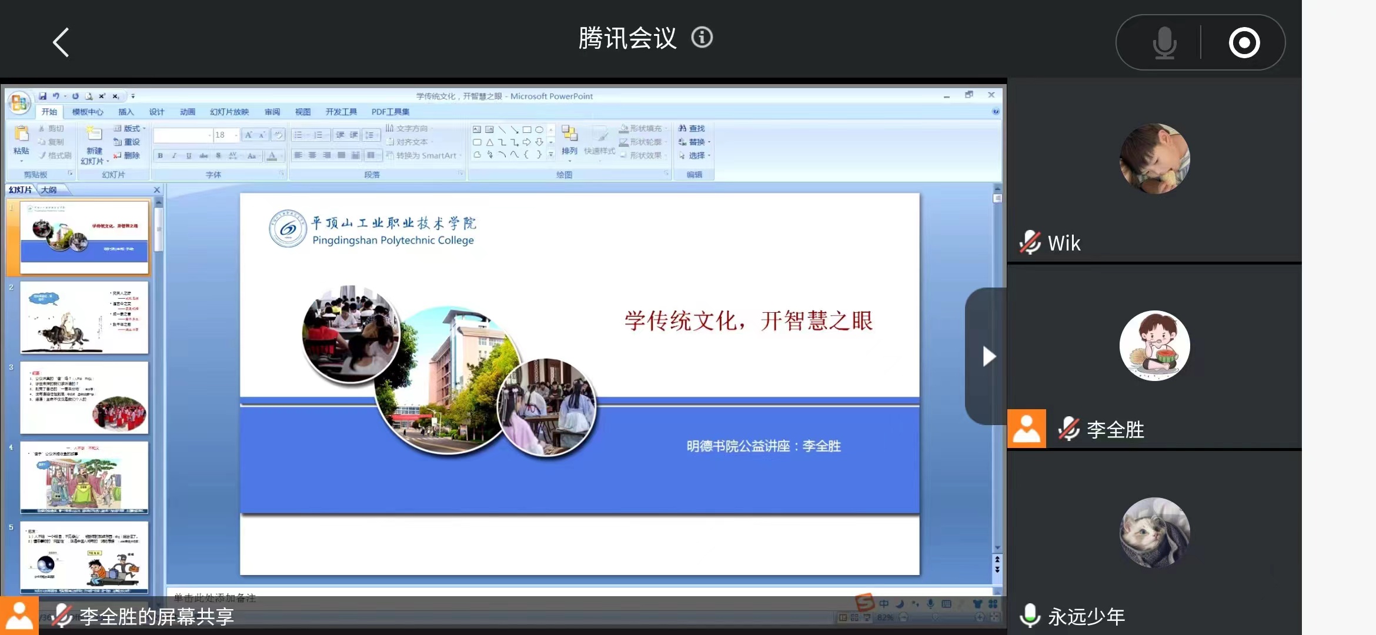Open the 插入 ribbon tab
Image resolution: width=1376 pixels, height=635 pixels.
click(126, 112)
